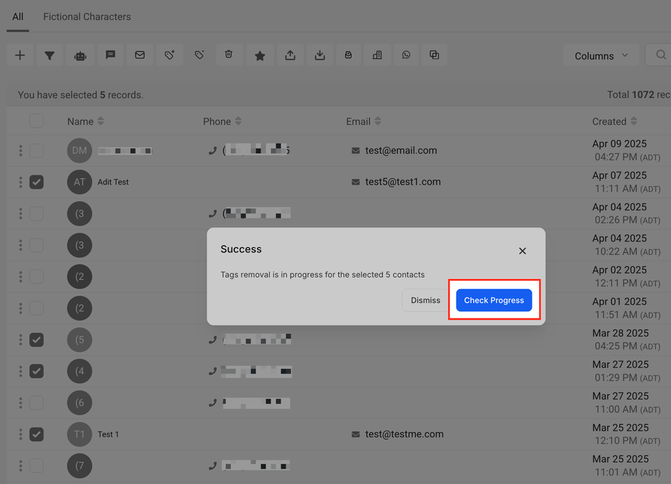
Task: Sort by the Name column arrows
Action: (x=101, y=122)
